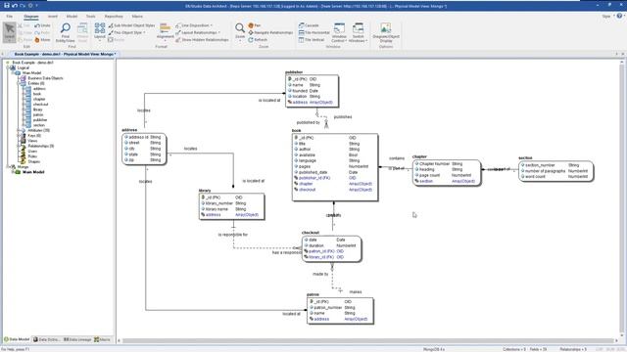This screenshot has width=627, height=352.
Task: Select 'book' entity in the tree
Action: 37,94
